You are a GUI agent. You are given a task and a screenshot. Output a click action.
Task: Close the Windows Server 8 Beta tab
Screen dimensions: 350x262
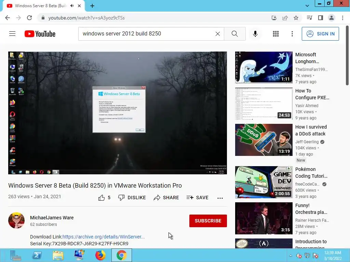(x=79, y=6)
